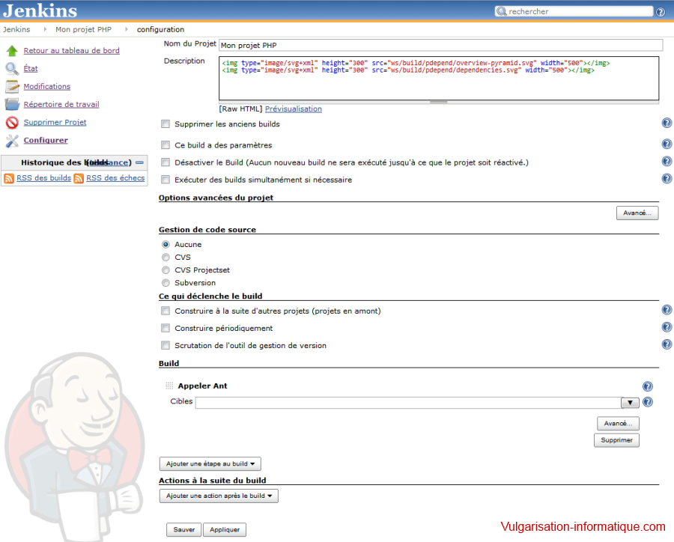Select the Aucune source option

pyautogui.click(x=166, y=245)
